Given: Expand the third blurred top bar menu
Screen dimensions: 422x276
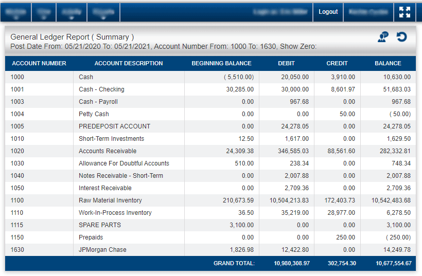Looking at the screenshot, I should pos(72,12).
